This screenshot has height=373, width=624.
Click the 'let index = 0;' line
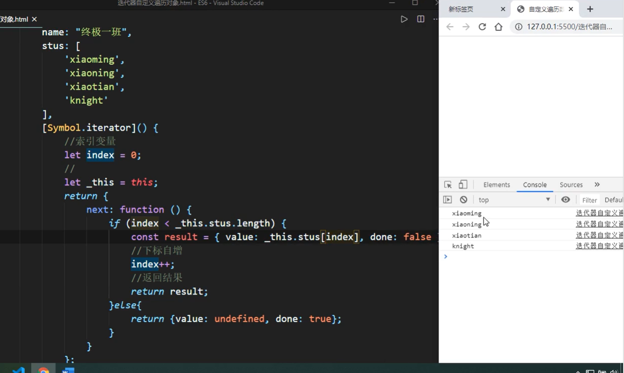click(x=102, y=155)
